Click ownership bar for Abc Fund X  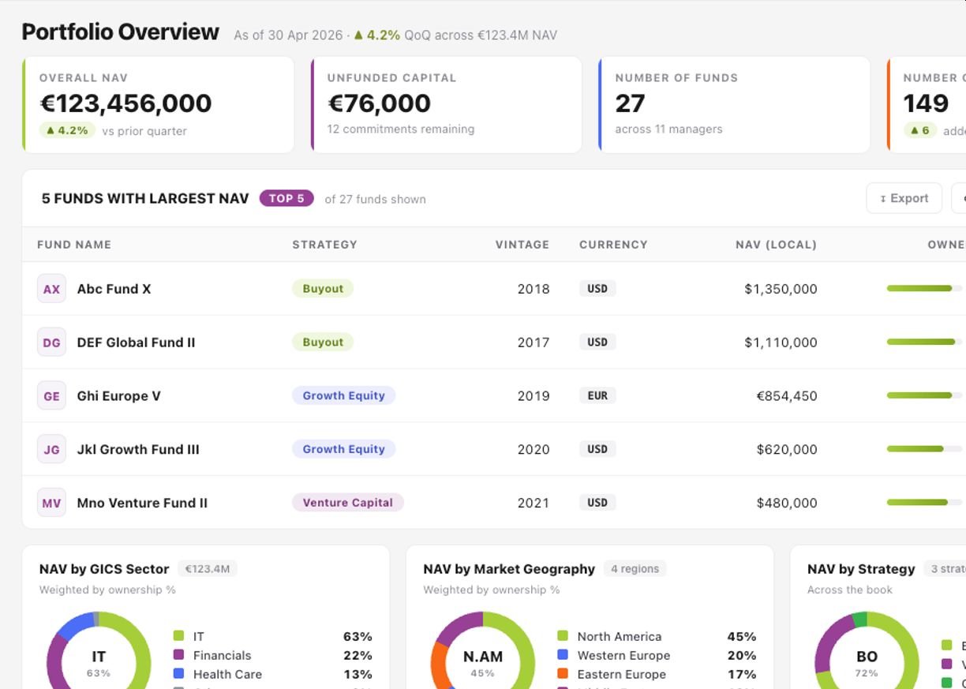point(924,289)
